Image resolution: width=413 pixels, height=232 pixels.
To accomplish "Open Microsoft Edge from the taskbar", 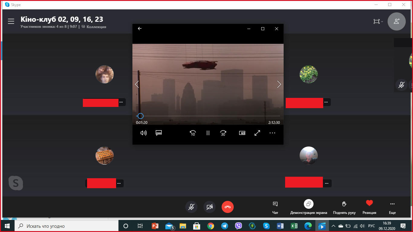I will tap(308, 226).
